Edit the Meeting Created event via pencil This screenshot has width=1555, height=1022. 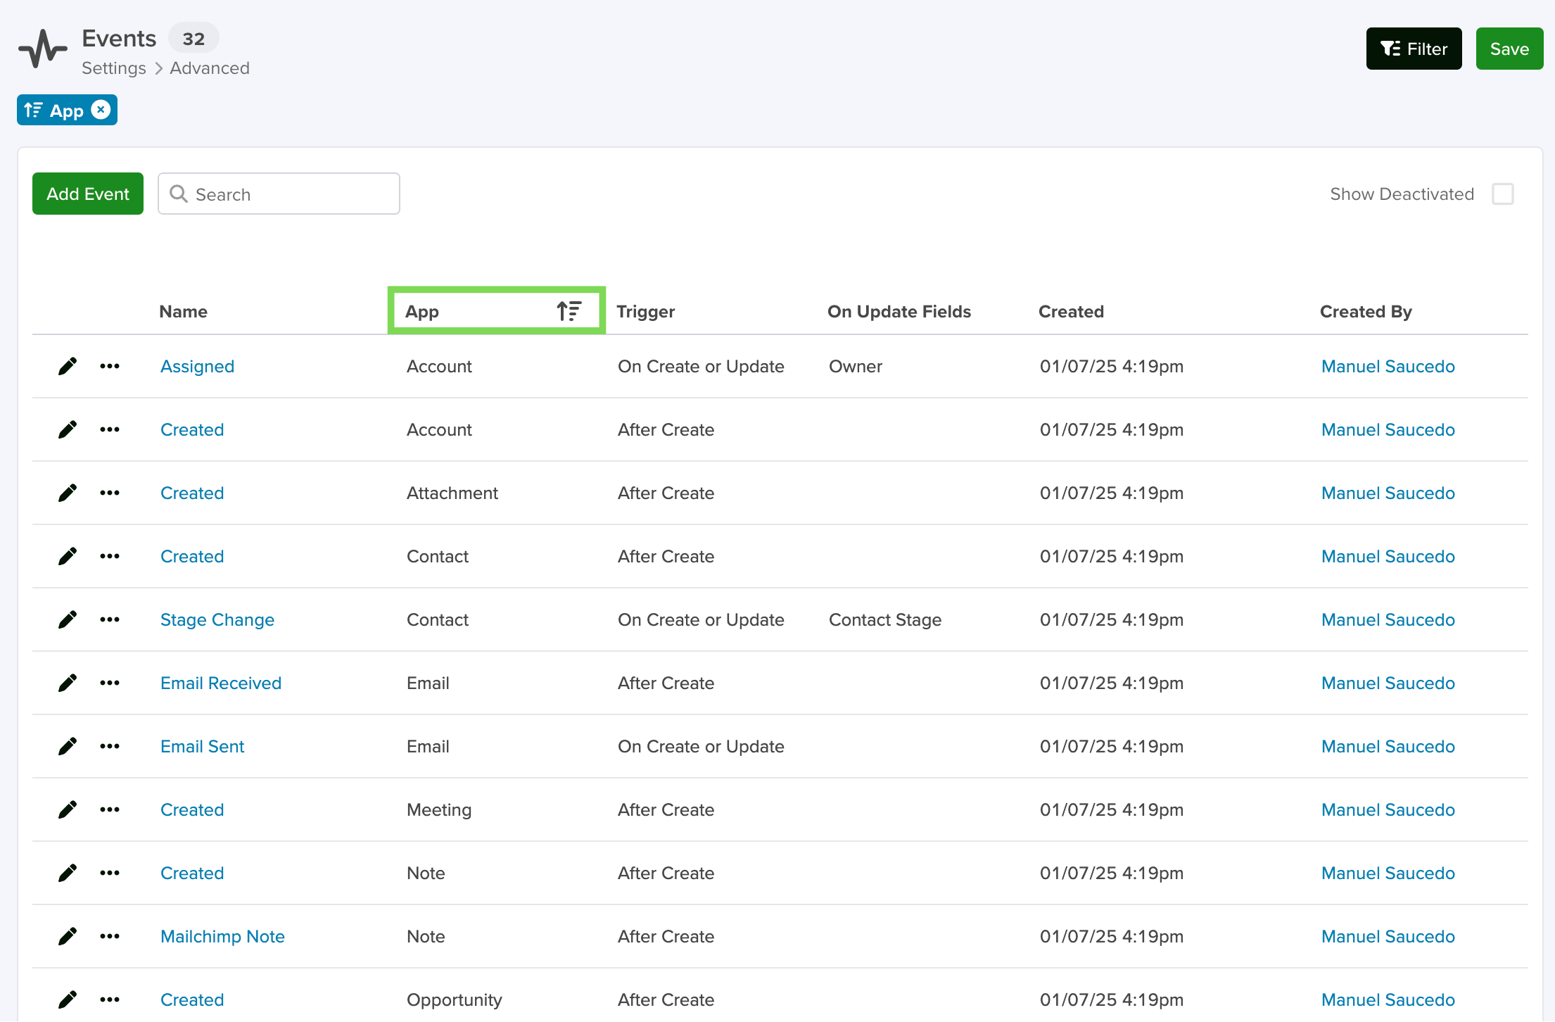[68, 809]
